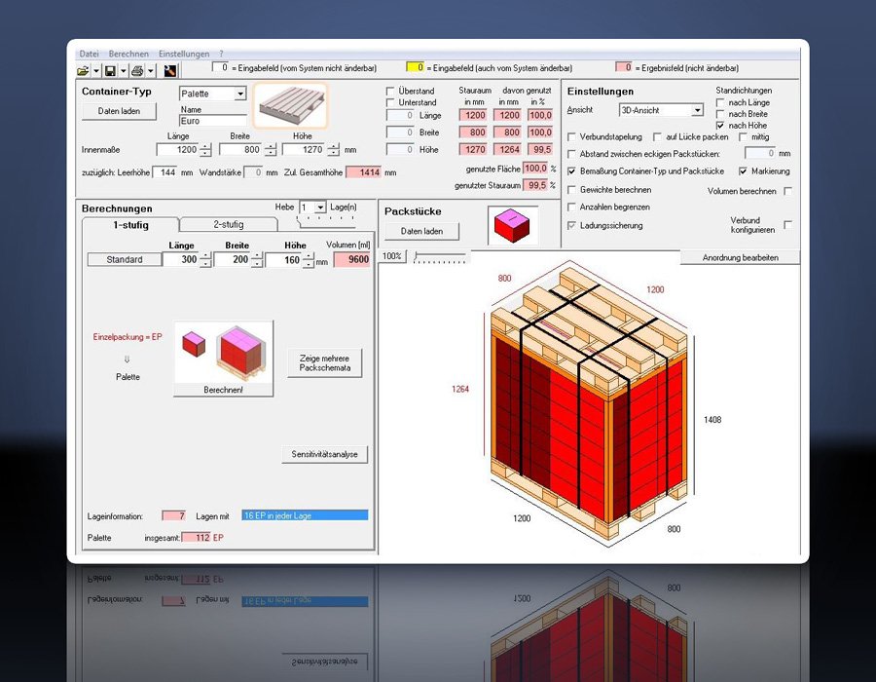The width and height of the screenshot is (876, 682).
Task: Check Standrichtung nach Länge
Action: [720, 102]
